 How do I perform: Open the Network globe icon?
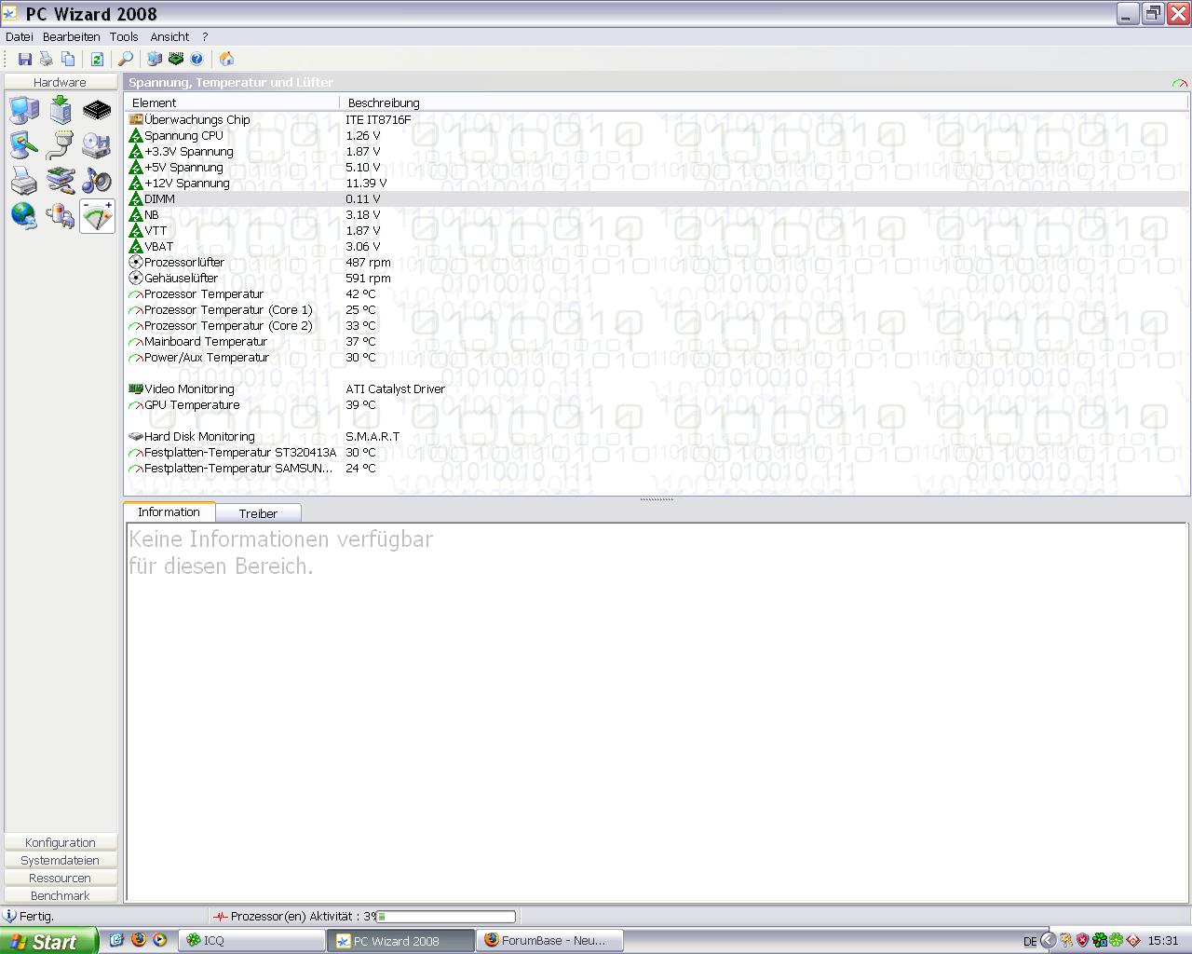(x=24, y=215)
